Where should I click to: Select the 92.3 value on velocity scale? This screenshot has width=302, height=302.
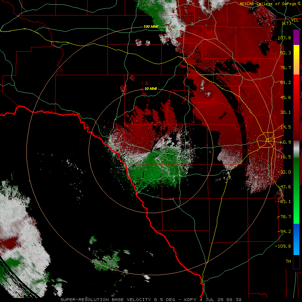click(x=286, y=53)
